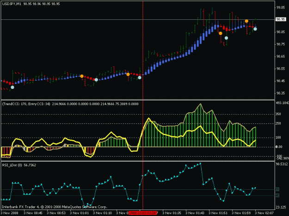Click the 3 Nov 01:59 time axis label
Image resolution: width=289 pixels, height=216 pixels.
(x=241, y=213)
